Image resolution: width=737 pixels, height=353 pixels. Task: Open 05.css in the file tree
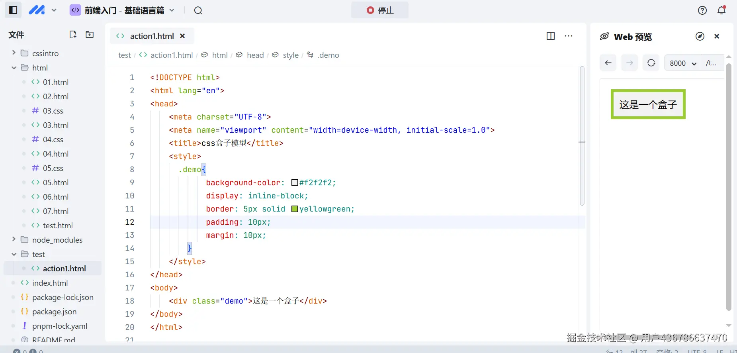coord(53,168)
